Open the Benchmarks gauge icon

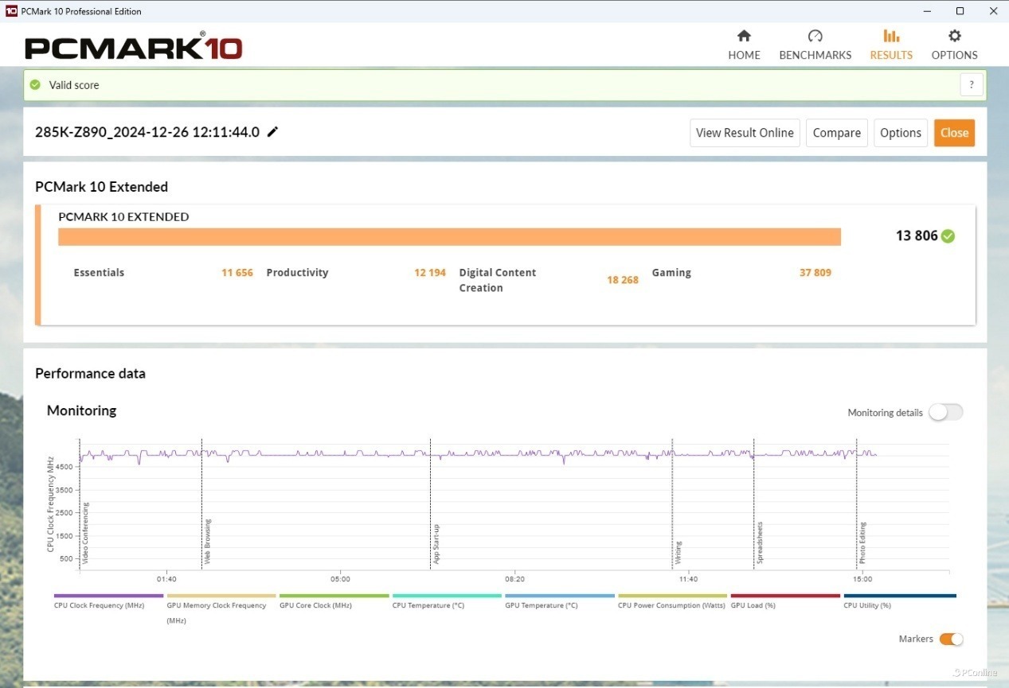pos(815,36)
